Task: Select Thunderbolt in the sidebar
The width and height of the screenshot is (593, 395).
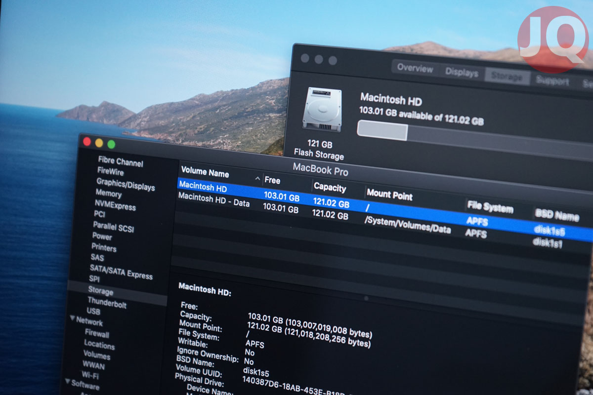Action: [107, 302]
